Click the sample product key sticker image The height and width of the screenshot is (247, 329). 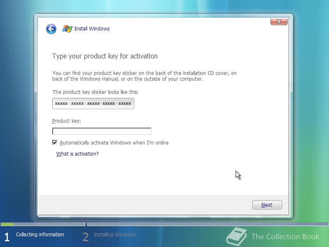[x=93, y=104]
